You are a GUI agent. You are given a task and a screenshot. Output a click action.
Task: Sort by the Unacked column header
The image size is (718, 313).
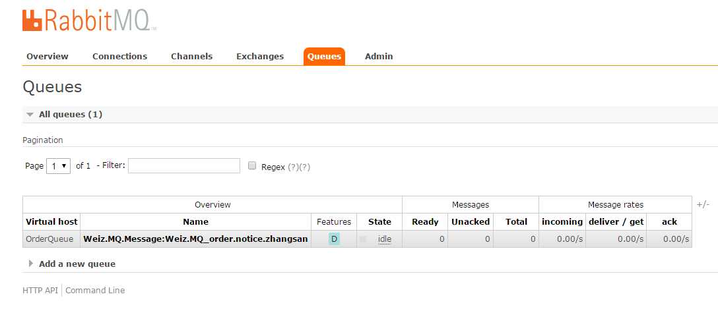(471, 221)
